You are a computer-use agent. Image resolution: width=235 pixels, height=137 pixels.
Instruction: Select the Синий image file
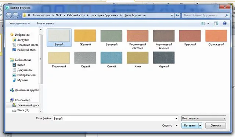111,60
